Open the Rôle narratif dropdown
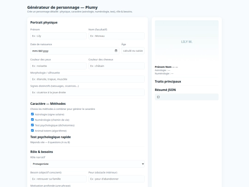The image size is (249, 187). tap(88, 164)
